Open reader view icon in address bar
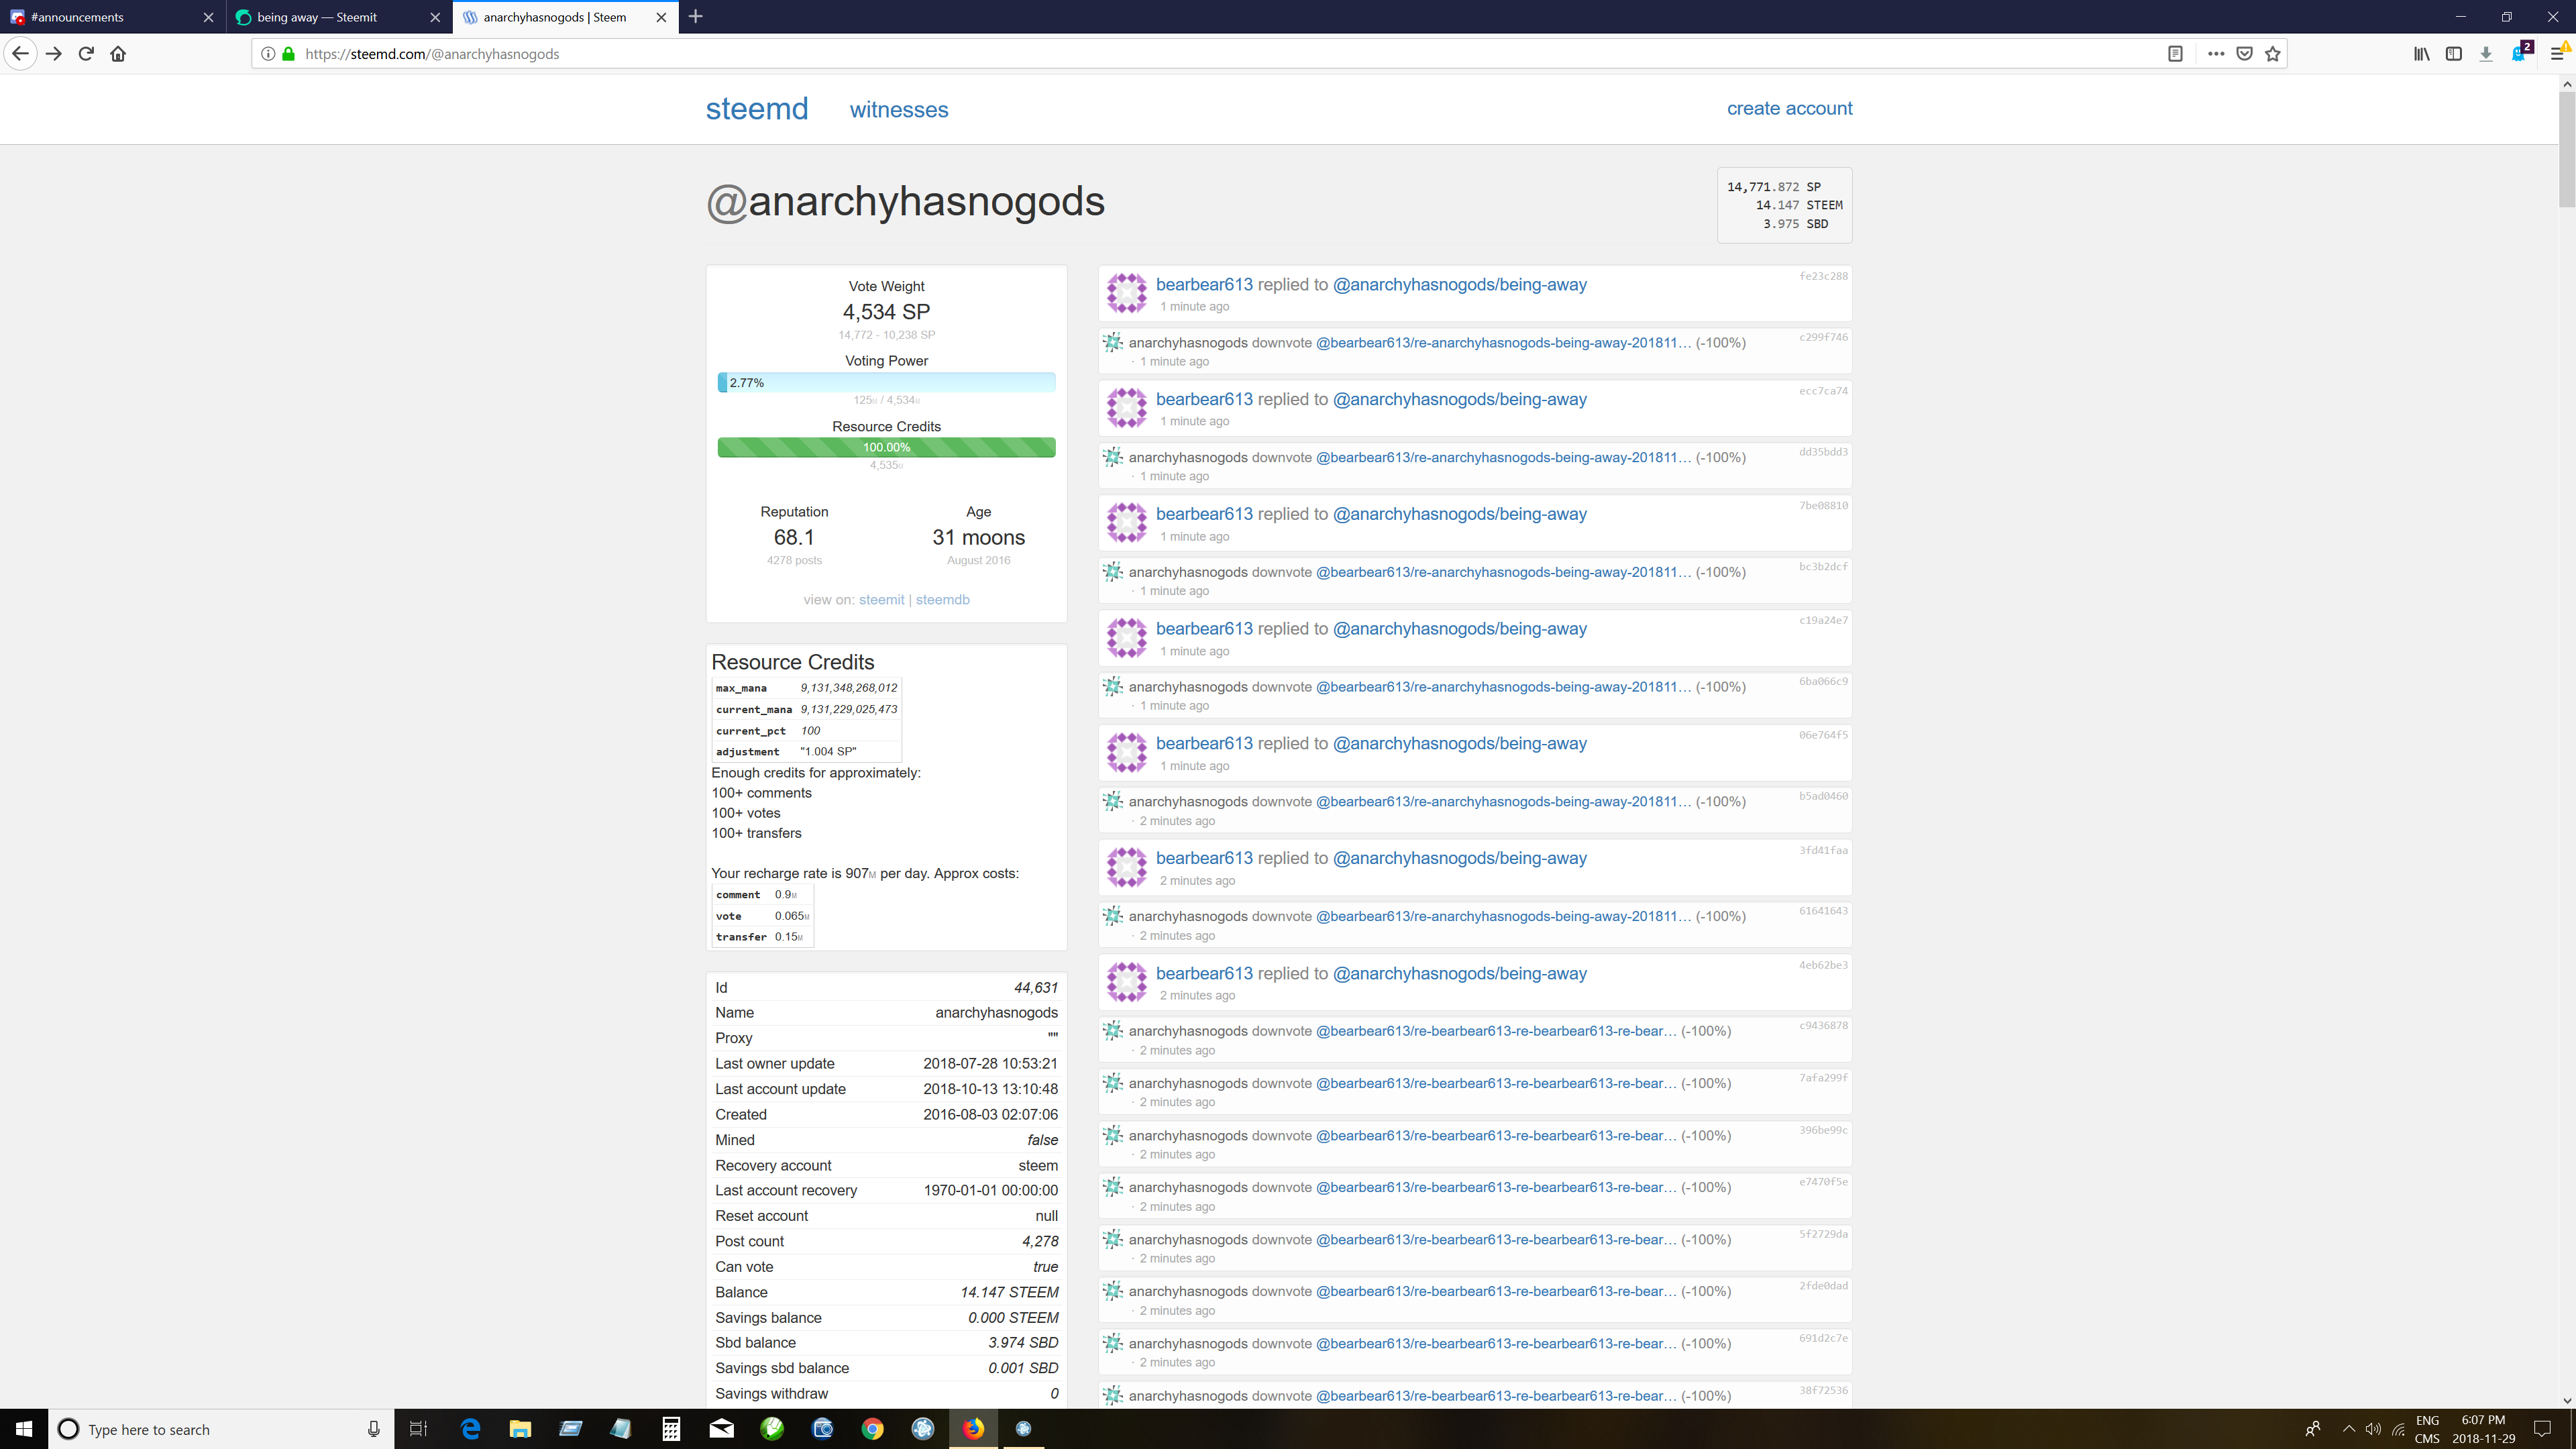 point(2175,54)
